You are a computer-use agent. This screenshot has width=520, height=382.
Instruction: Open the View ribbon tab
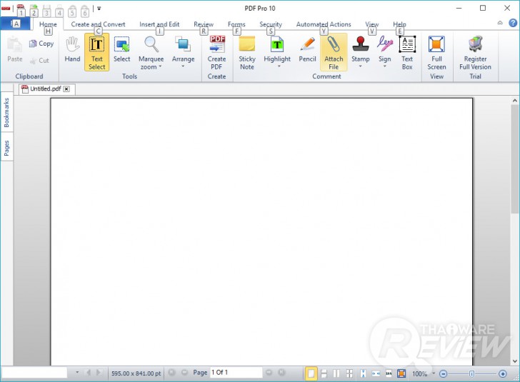(x=371, y=24)
